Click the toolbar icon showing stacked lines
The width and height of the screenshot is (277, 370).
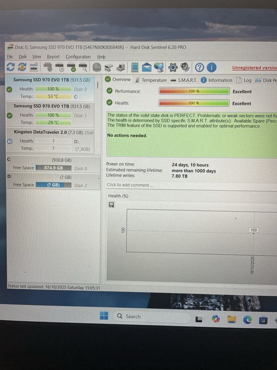click(34, 67)
